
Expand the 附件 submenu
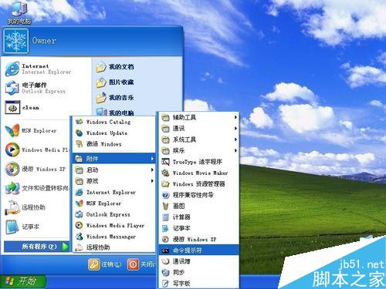click(x=114, y=159)
